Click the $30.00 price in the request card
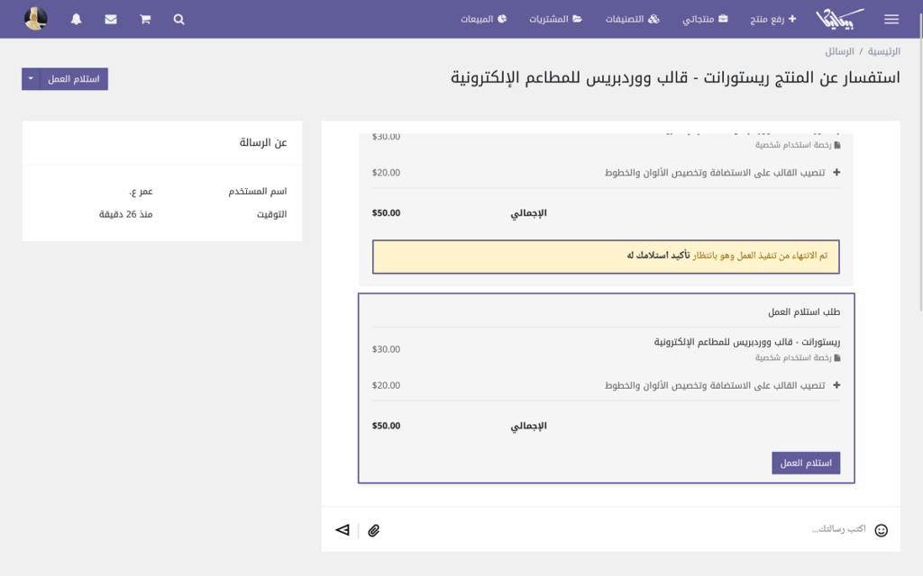Image resolution: width=923 pixels, height=576 pixels. (x=386, y=349)
